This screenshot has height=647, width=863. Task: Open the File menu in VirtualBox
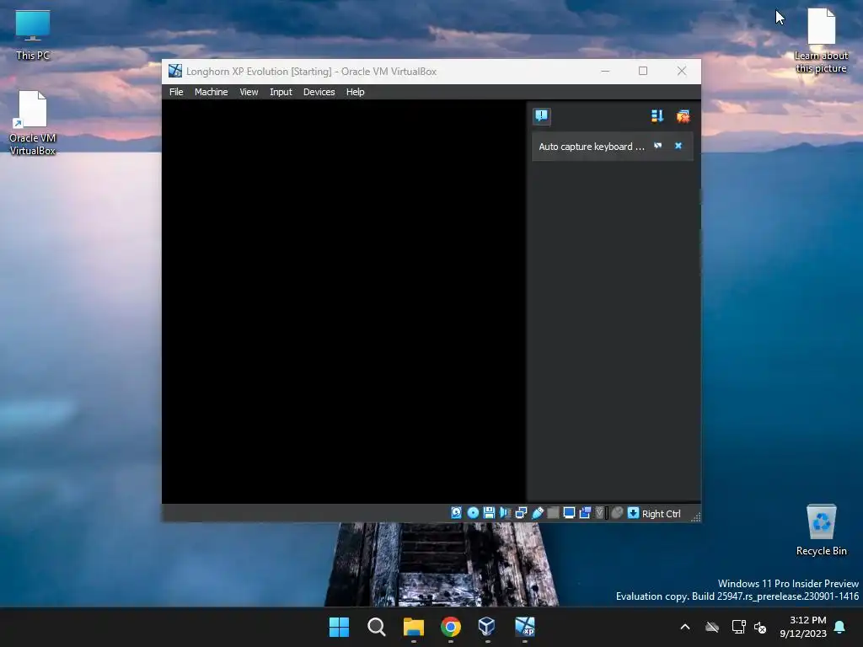[x=176, y=92]
